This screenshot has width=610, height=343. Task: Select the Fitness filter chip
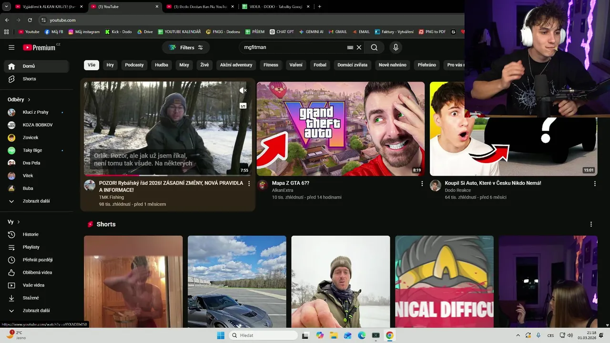point(271,65)
